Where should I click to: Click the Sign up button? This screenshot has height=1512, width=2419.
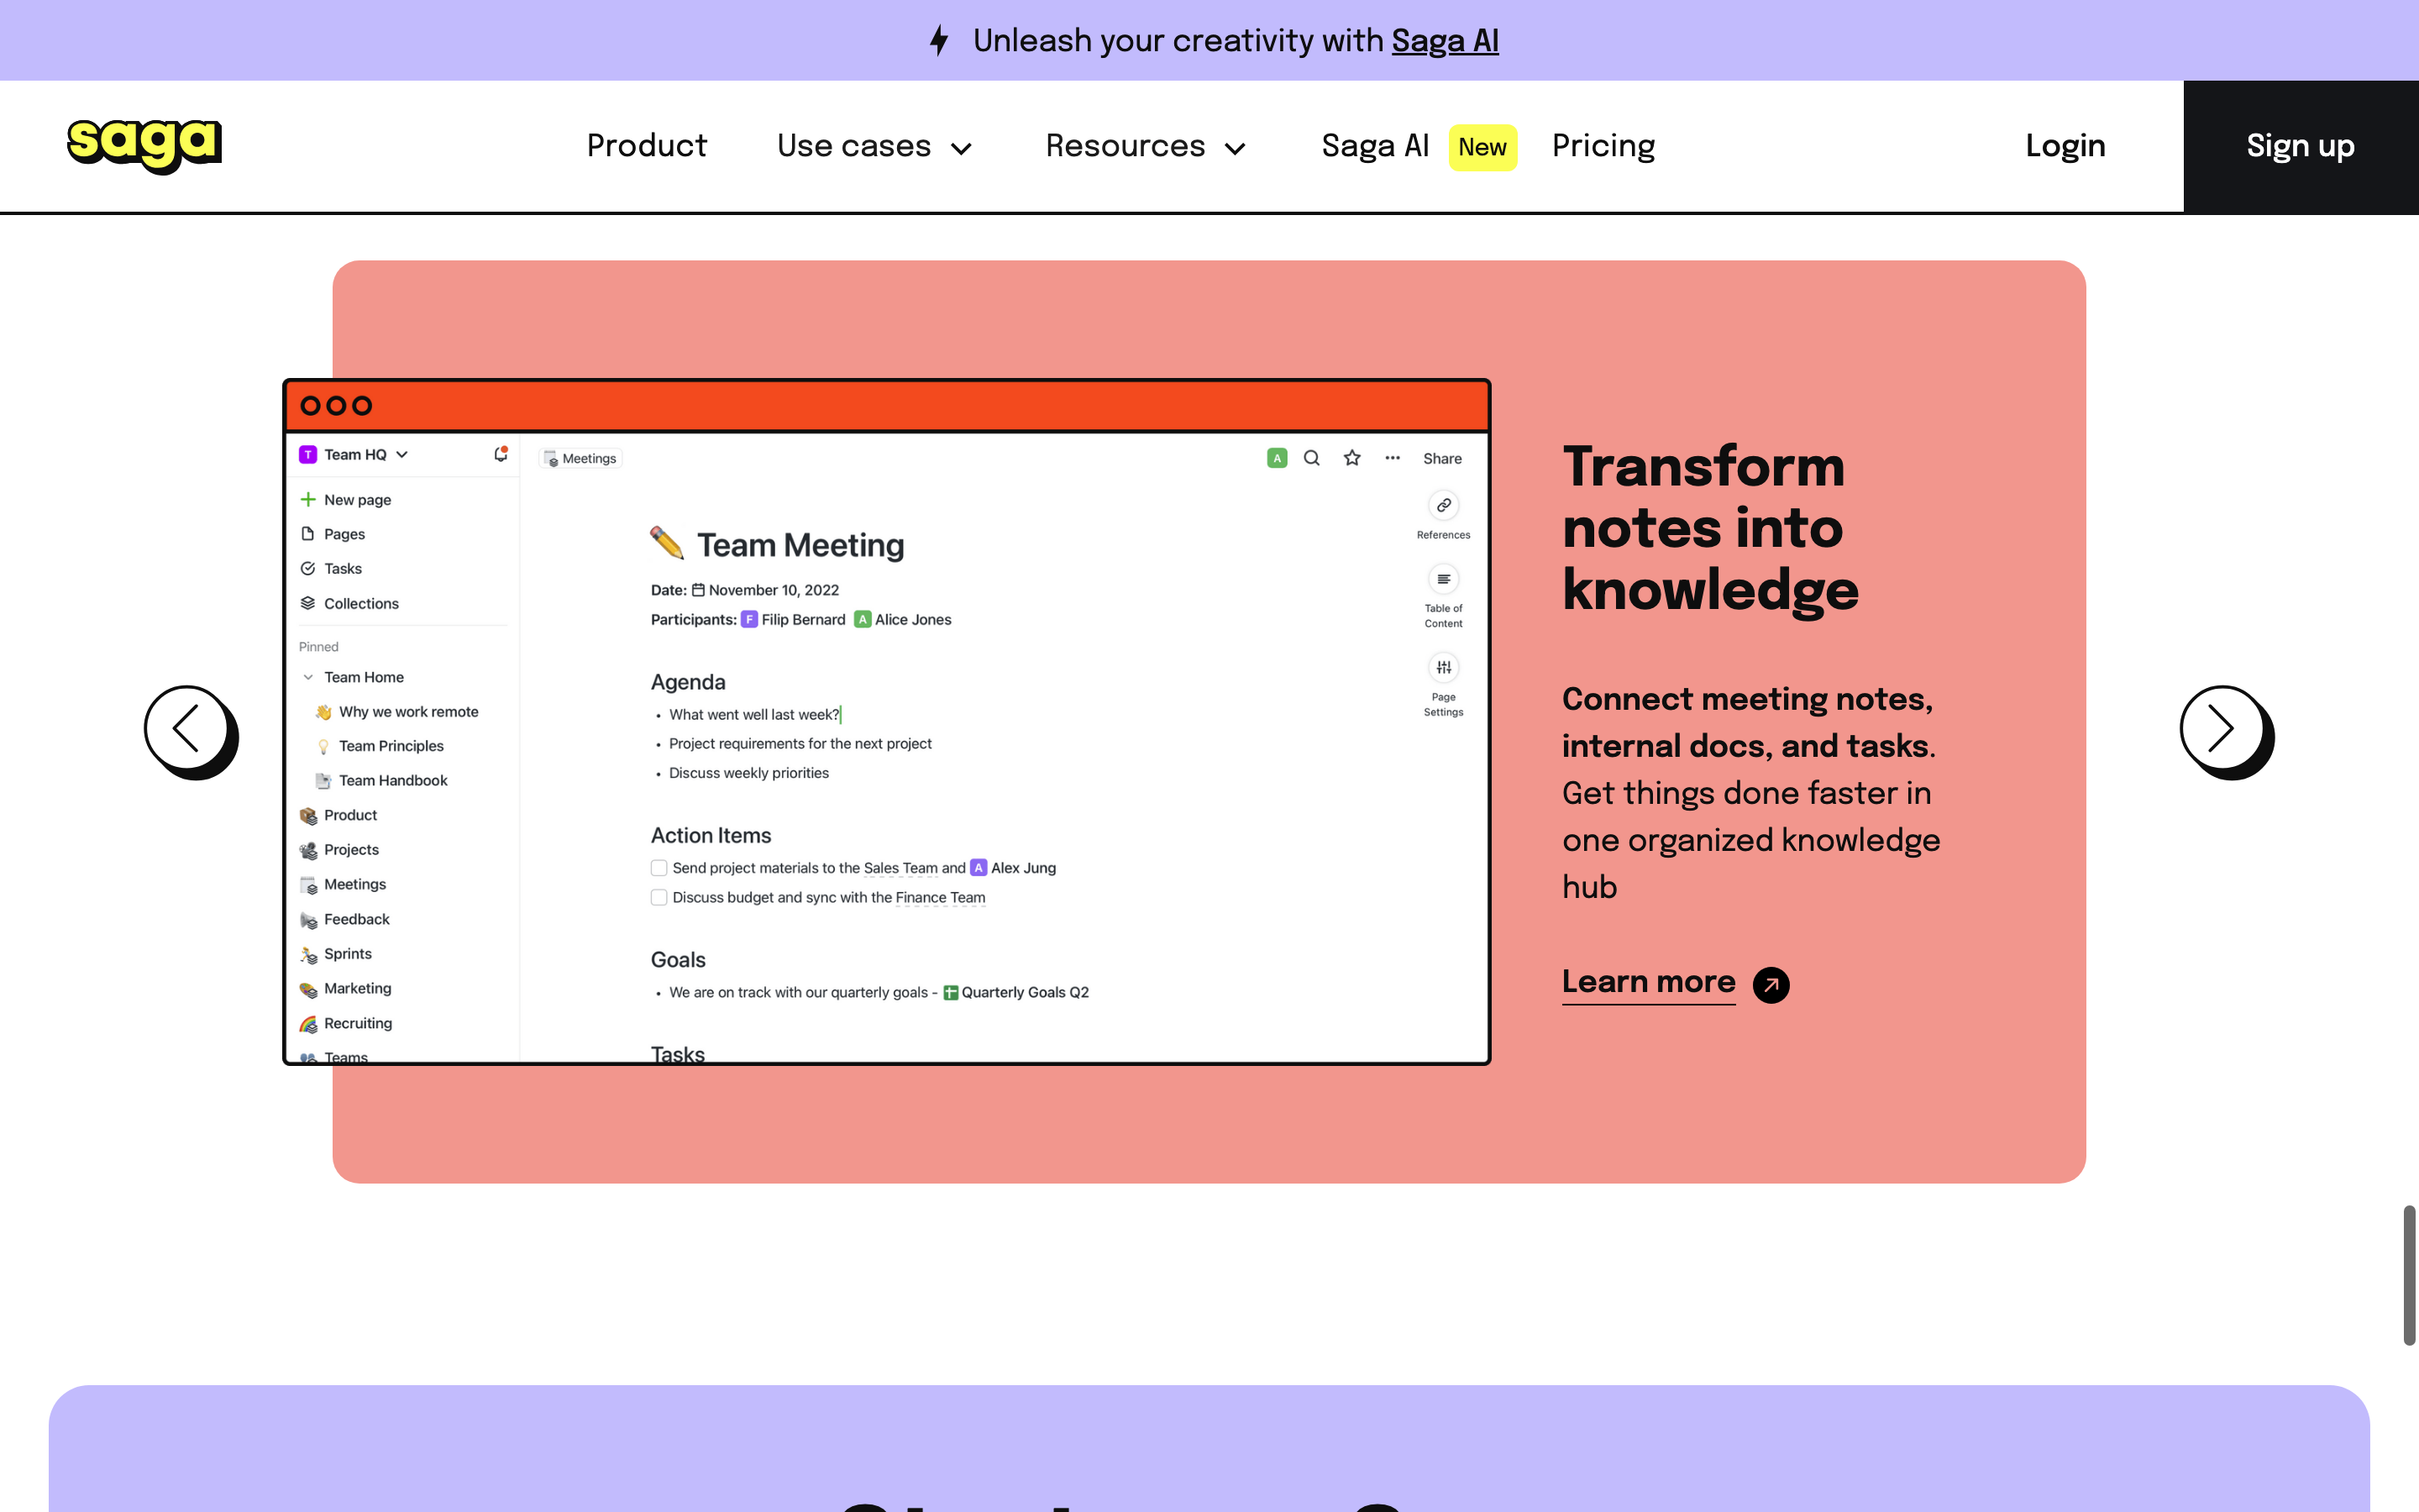click(x=2300, y=147)
